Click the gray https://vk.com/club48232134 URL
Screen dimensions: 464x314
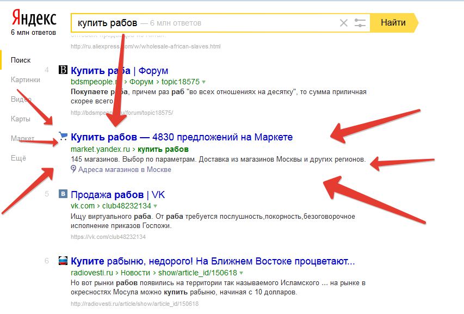pyautogui.click(x=108, y=237)
